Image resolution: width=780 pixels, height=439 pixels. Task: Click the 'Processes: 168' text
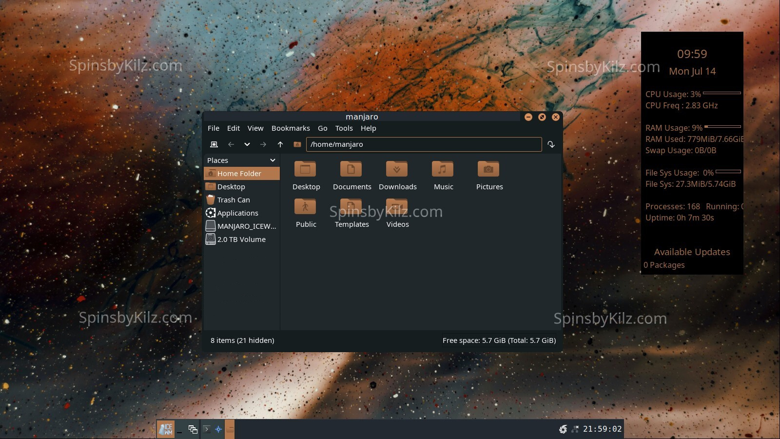(x=673, y=206)
